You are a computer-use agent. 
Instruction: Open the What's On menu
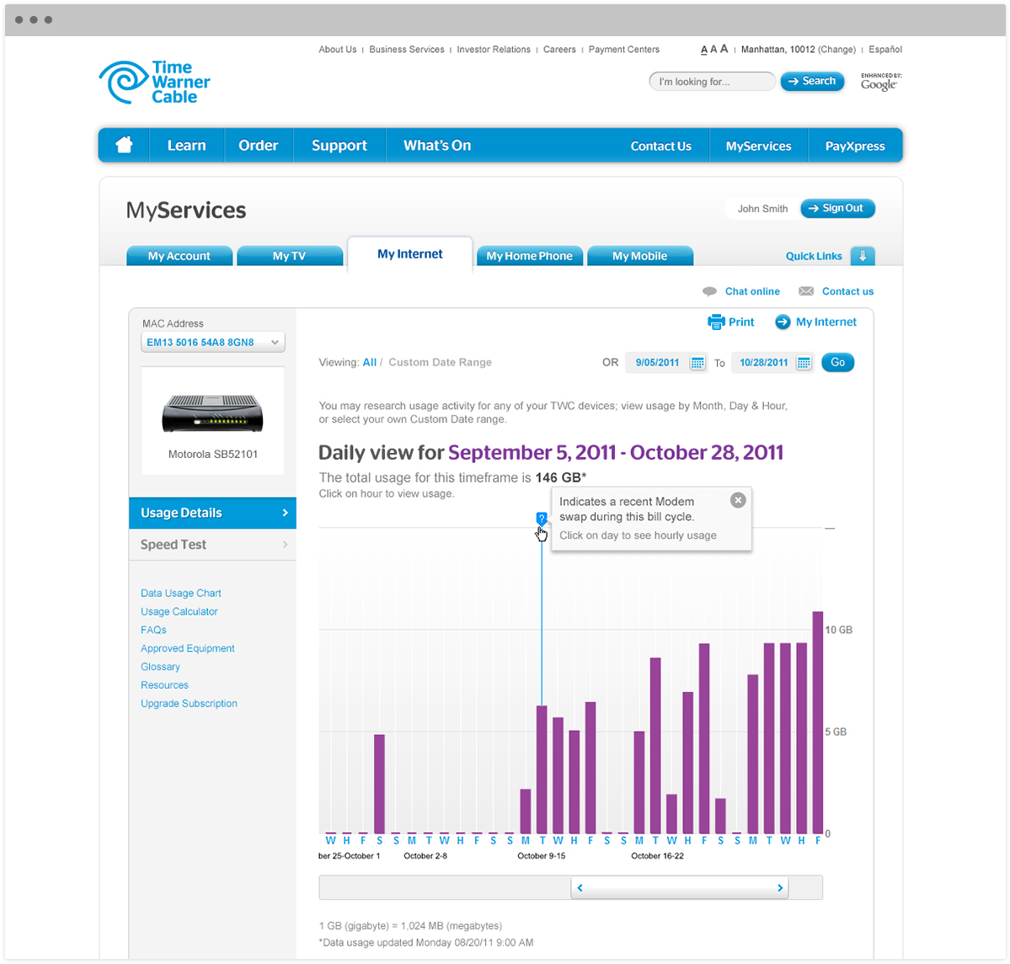point(437,145)
